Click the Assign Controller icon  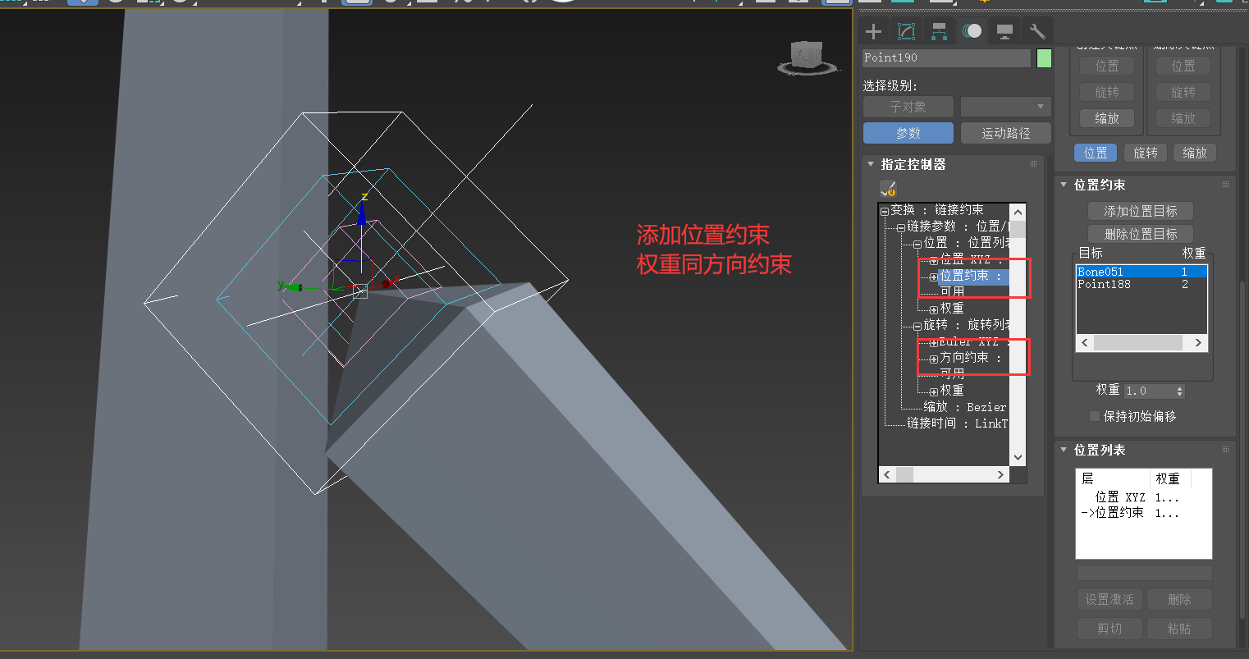pos(888,188)
